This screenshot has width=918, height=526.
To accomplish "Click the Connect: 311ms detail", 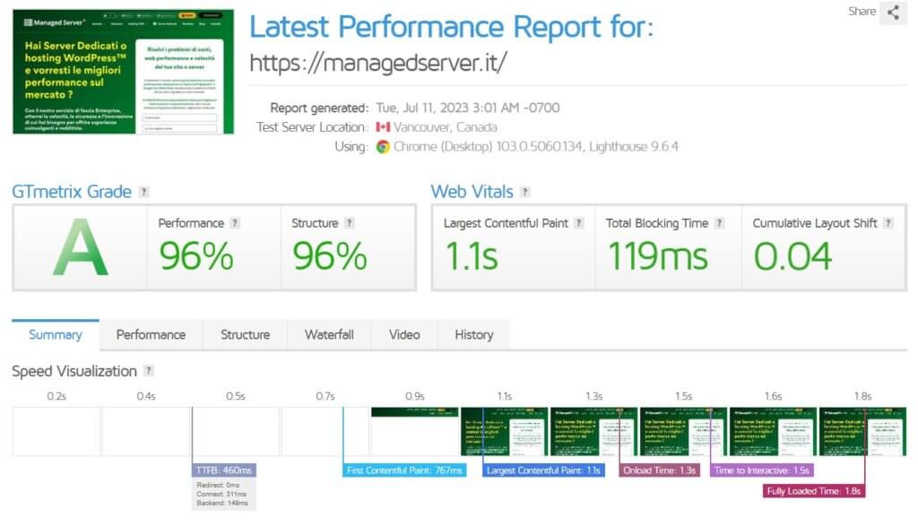I will [221, 494].
